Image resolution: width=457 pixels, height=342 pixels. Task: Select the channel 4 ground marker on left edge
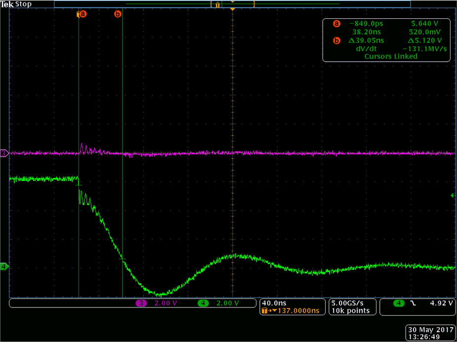pos(4,267)
